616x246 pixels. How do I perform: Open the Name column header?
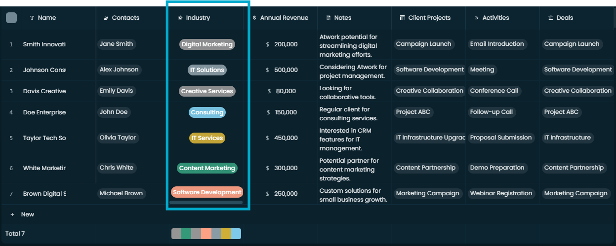pos(58,18)
